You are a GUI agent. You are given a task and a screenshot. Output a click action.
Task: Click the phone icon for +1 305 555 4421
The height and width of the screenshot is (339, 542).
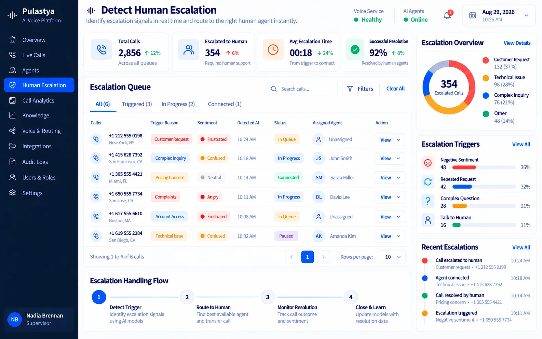click(x=96, y=177)
